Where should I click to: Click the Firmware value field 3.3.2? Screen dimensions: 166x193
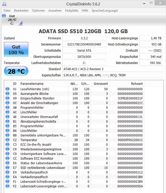point(84,38)
